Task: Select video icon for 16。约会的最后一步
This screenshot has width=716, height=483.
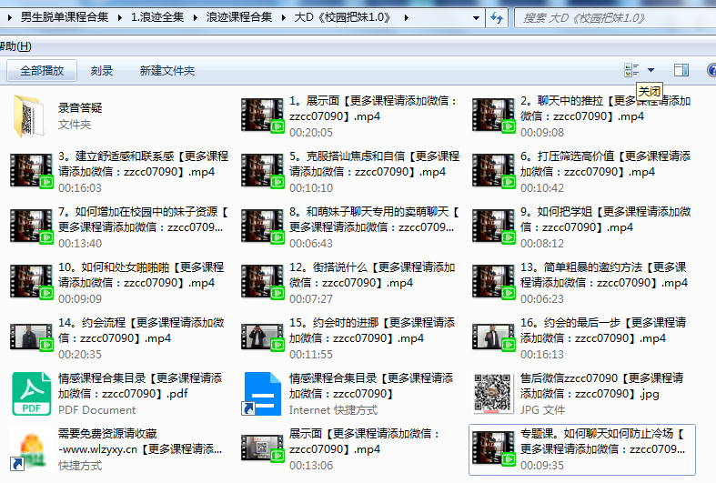Action: pos(493,337)
